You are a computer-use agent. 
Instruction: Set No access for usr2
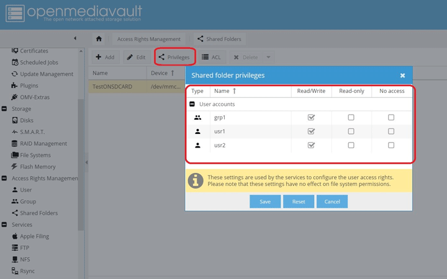(x=391, y=145)
